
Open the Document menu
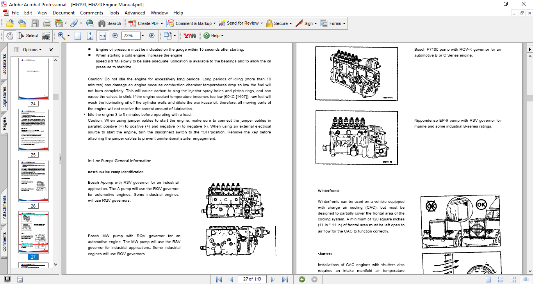point(64,13)
